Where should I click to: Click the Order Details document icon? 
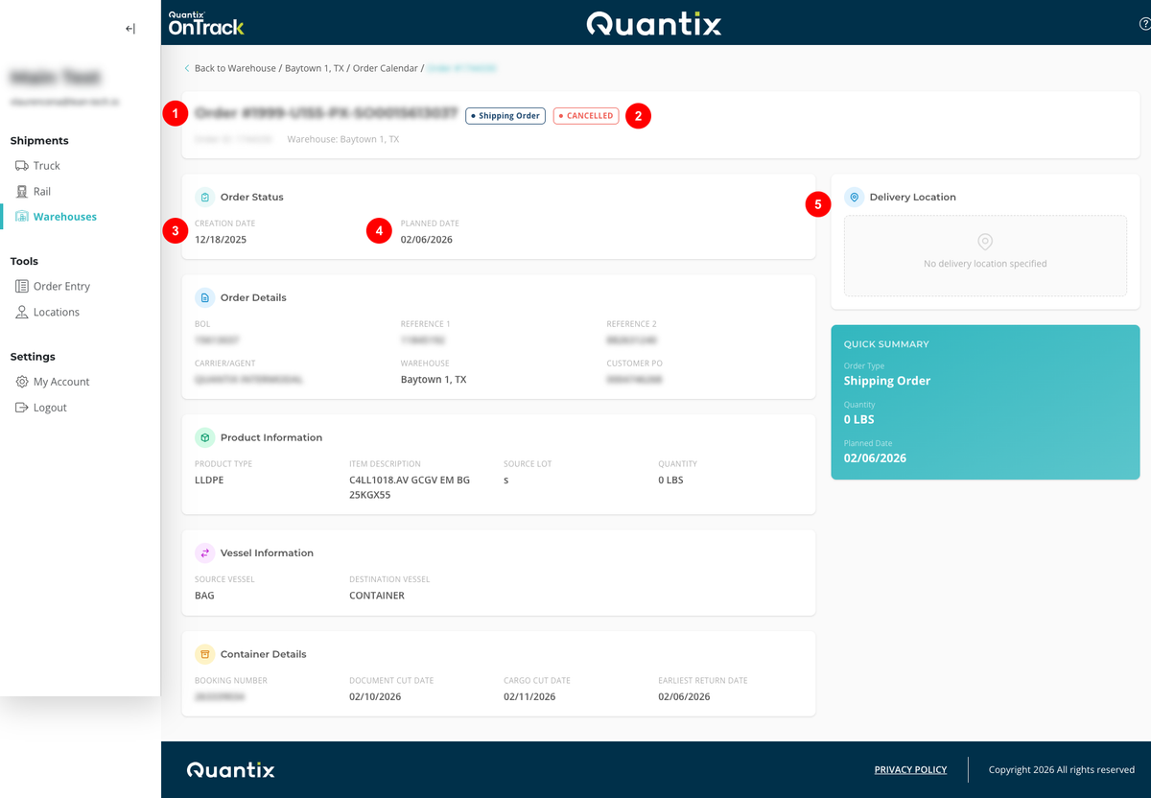point(204,297)
